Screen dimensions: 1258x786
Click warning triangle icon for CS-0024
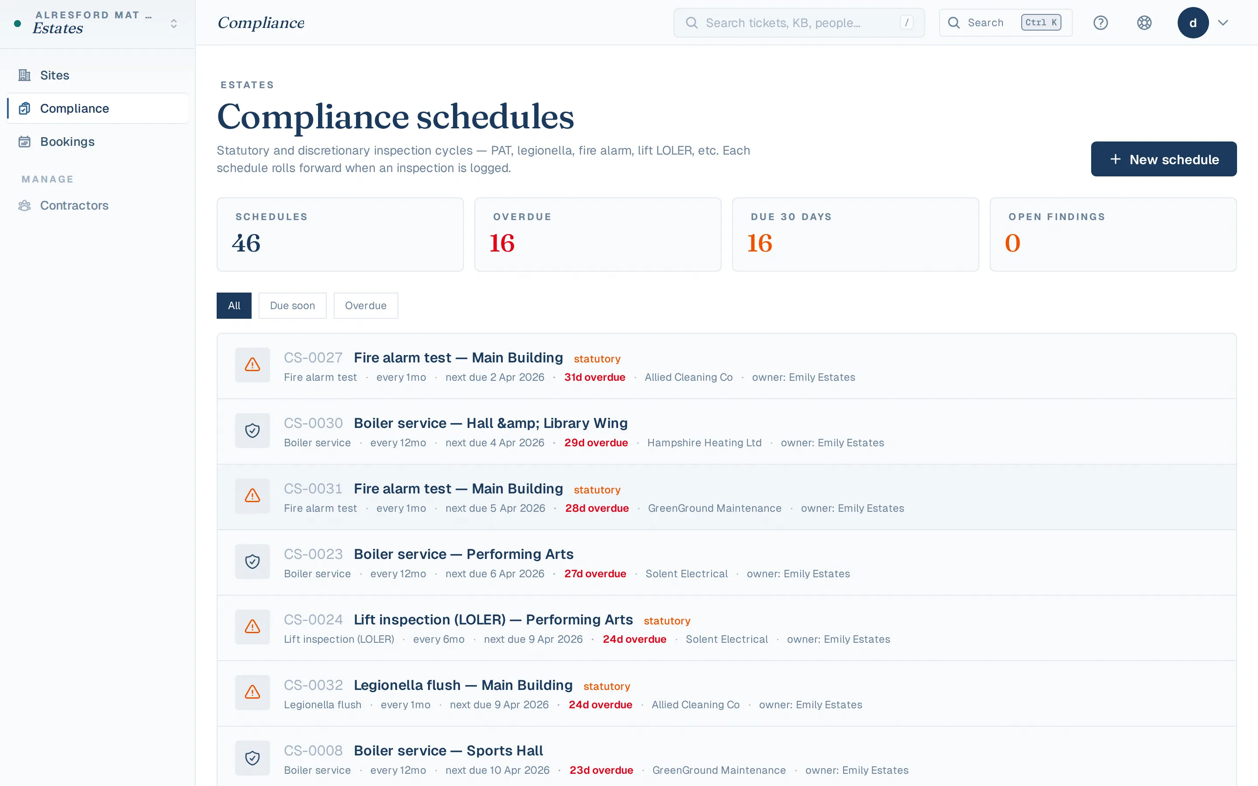pyautogui.click(x=252, y=627)
